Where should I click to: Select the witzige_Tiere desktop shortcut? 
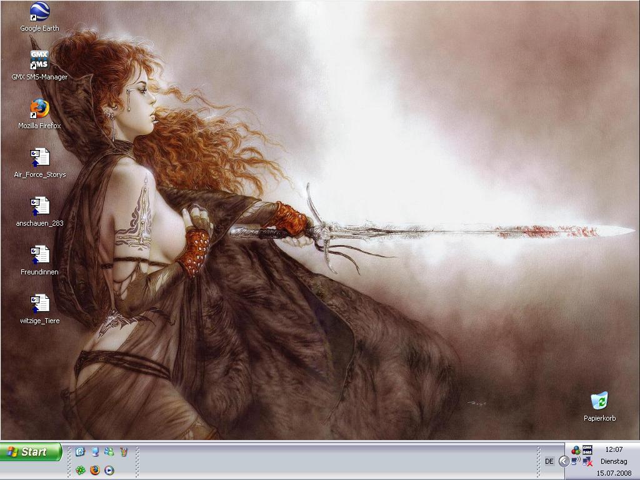click(x=39, y=304)
